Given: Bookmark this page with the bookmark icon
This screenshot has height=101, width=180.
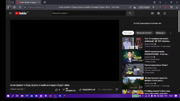Looking at the screenshot, I should 153,7.
